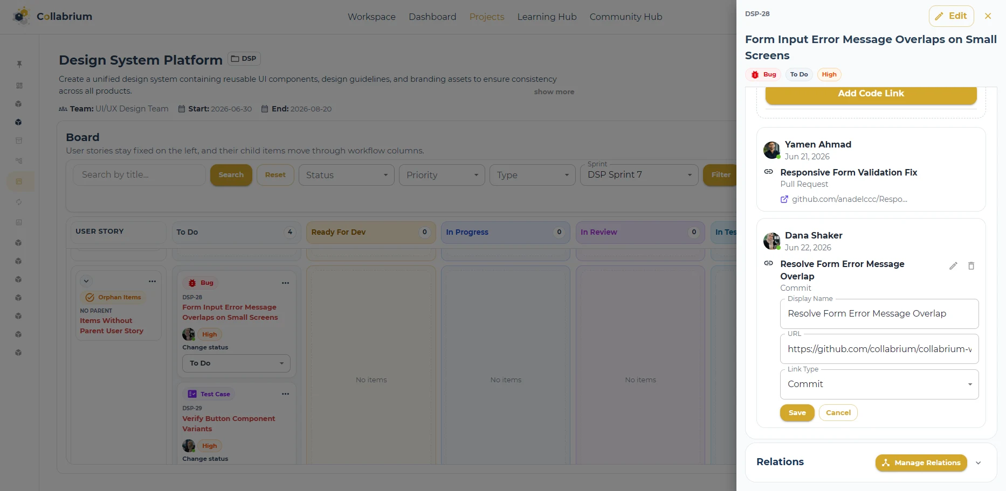
Task: Expand the Relations section with its chevron
Action: [979, 463]
